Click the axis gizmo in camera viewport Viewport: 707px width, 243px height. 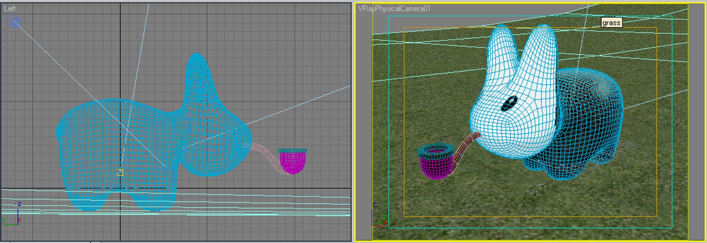[379, 215]
